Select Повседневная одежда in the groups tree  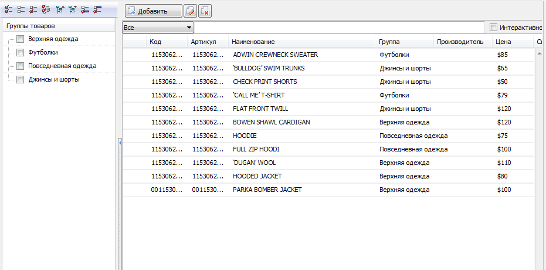coord(62,66)
